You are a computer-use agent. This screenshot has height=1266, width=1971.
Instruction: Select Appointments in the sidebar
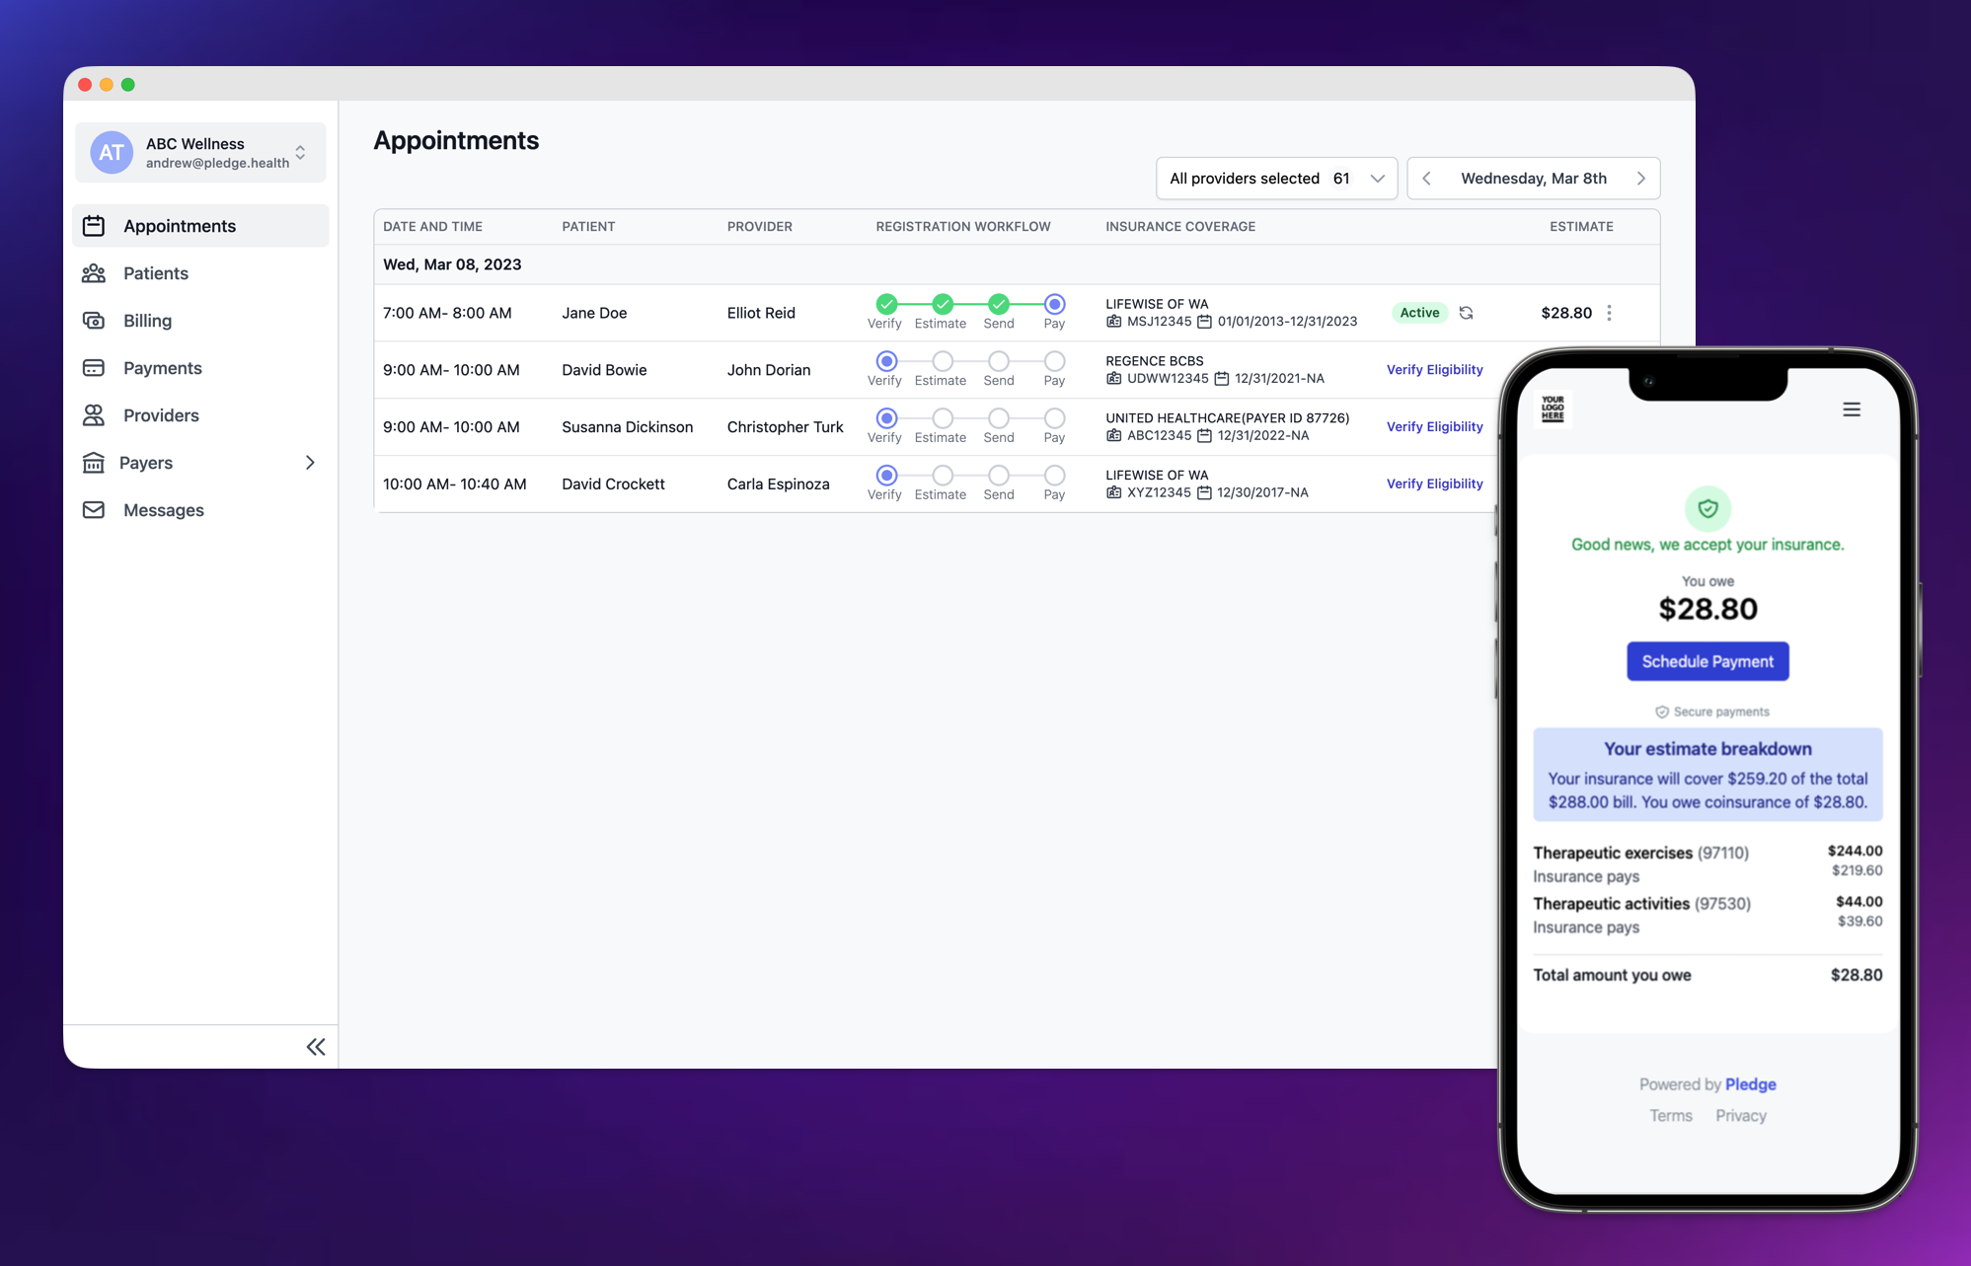180,226
